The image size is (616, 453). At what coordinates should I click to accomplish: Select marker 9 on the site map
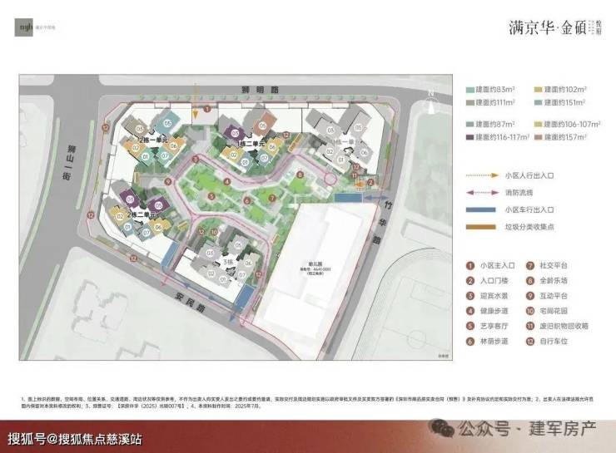pos(168,181)
